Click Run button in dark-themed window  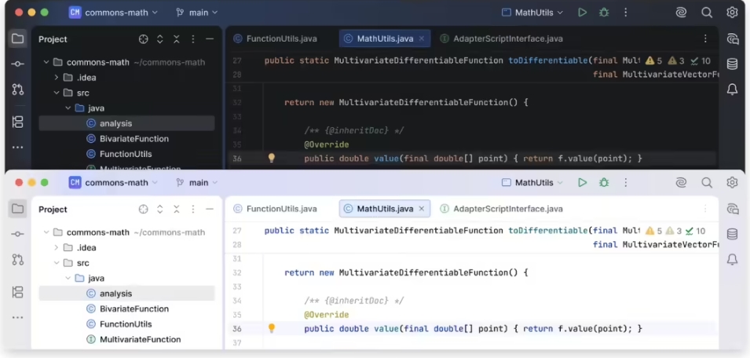click(582, 13)
